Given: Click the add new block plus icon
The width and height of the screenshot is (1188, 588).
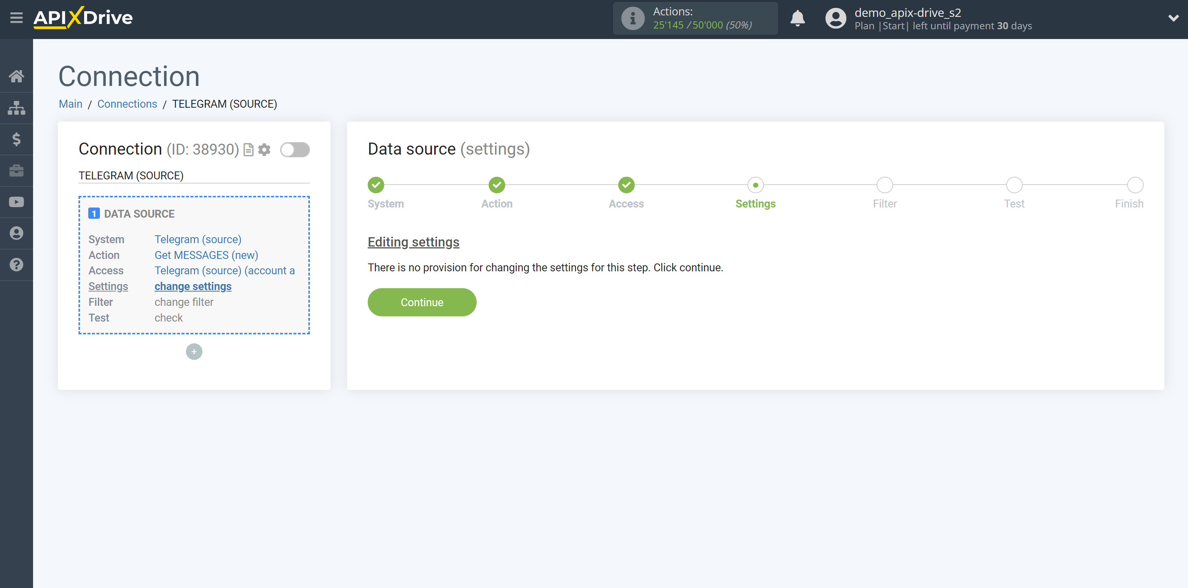Looking at the screenshot, I should coord(194,351).
